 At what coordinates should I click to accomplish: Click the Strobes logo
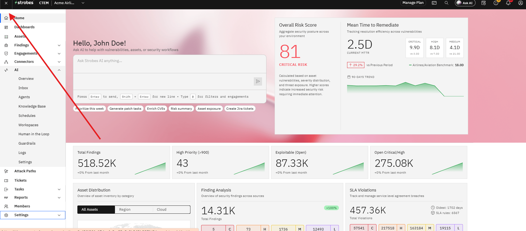click(x=24, y=3)
